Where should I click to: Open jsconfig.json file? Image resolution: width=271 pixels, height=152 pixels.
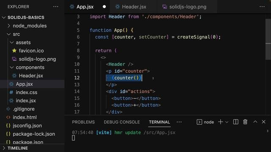pos(27,125)
